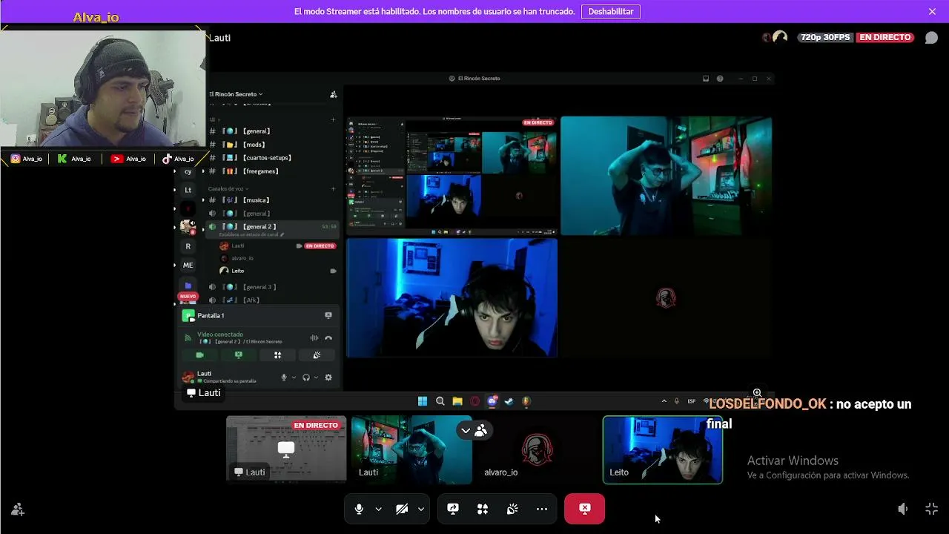Mute the microphone in the call controls
Viewport: 949px width, 534px height.
click(359, 509)
